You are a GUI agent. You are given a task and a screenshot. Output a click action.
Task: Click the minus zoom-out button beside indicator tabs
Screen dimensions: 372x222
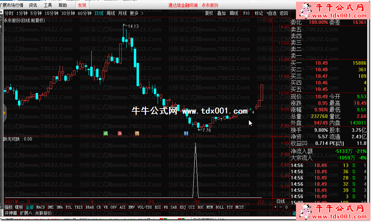click(281, 207)
